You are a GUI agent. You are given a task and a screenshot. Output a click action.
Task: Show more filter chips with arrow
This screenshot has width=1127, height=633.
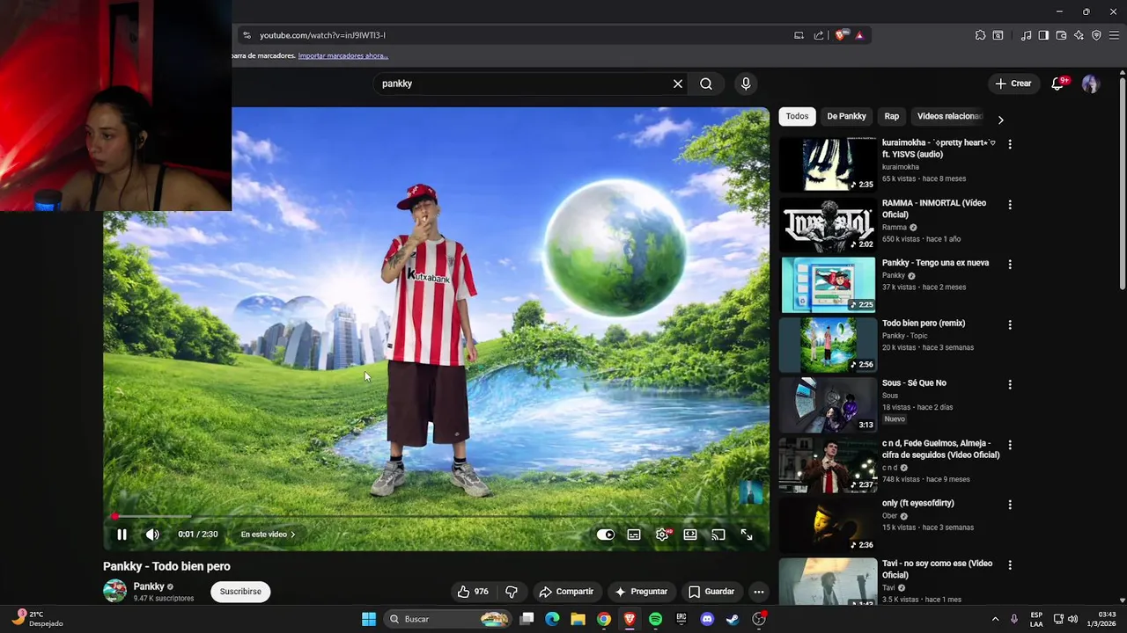point(1000,120)
